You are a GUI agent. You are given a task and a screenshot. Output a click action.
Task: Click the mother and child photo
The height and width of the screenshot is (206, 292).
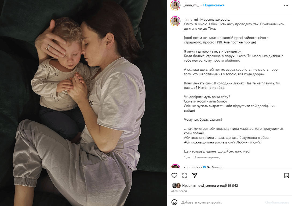click(83, 103)
